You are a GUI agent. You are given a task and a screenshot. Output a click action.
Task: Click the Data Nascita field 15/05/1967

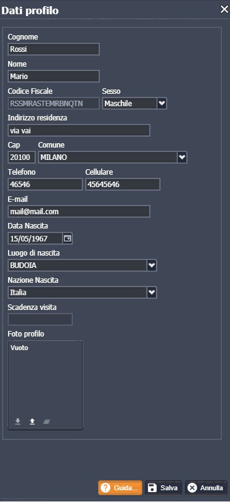tap(36, 238)
